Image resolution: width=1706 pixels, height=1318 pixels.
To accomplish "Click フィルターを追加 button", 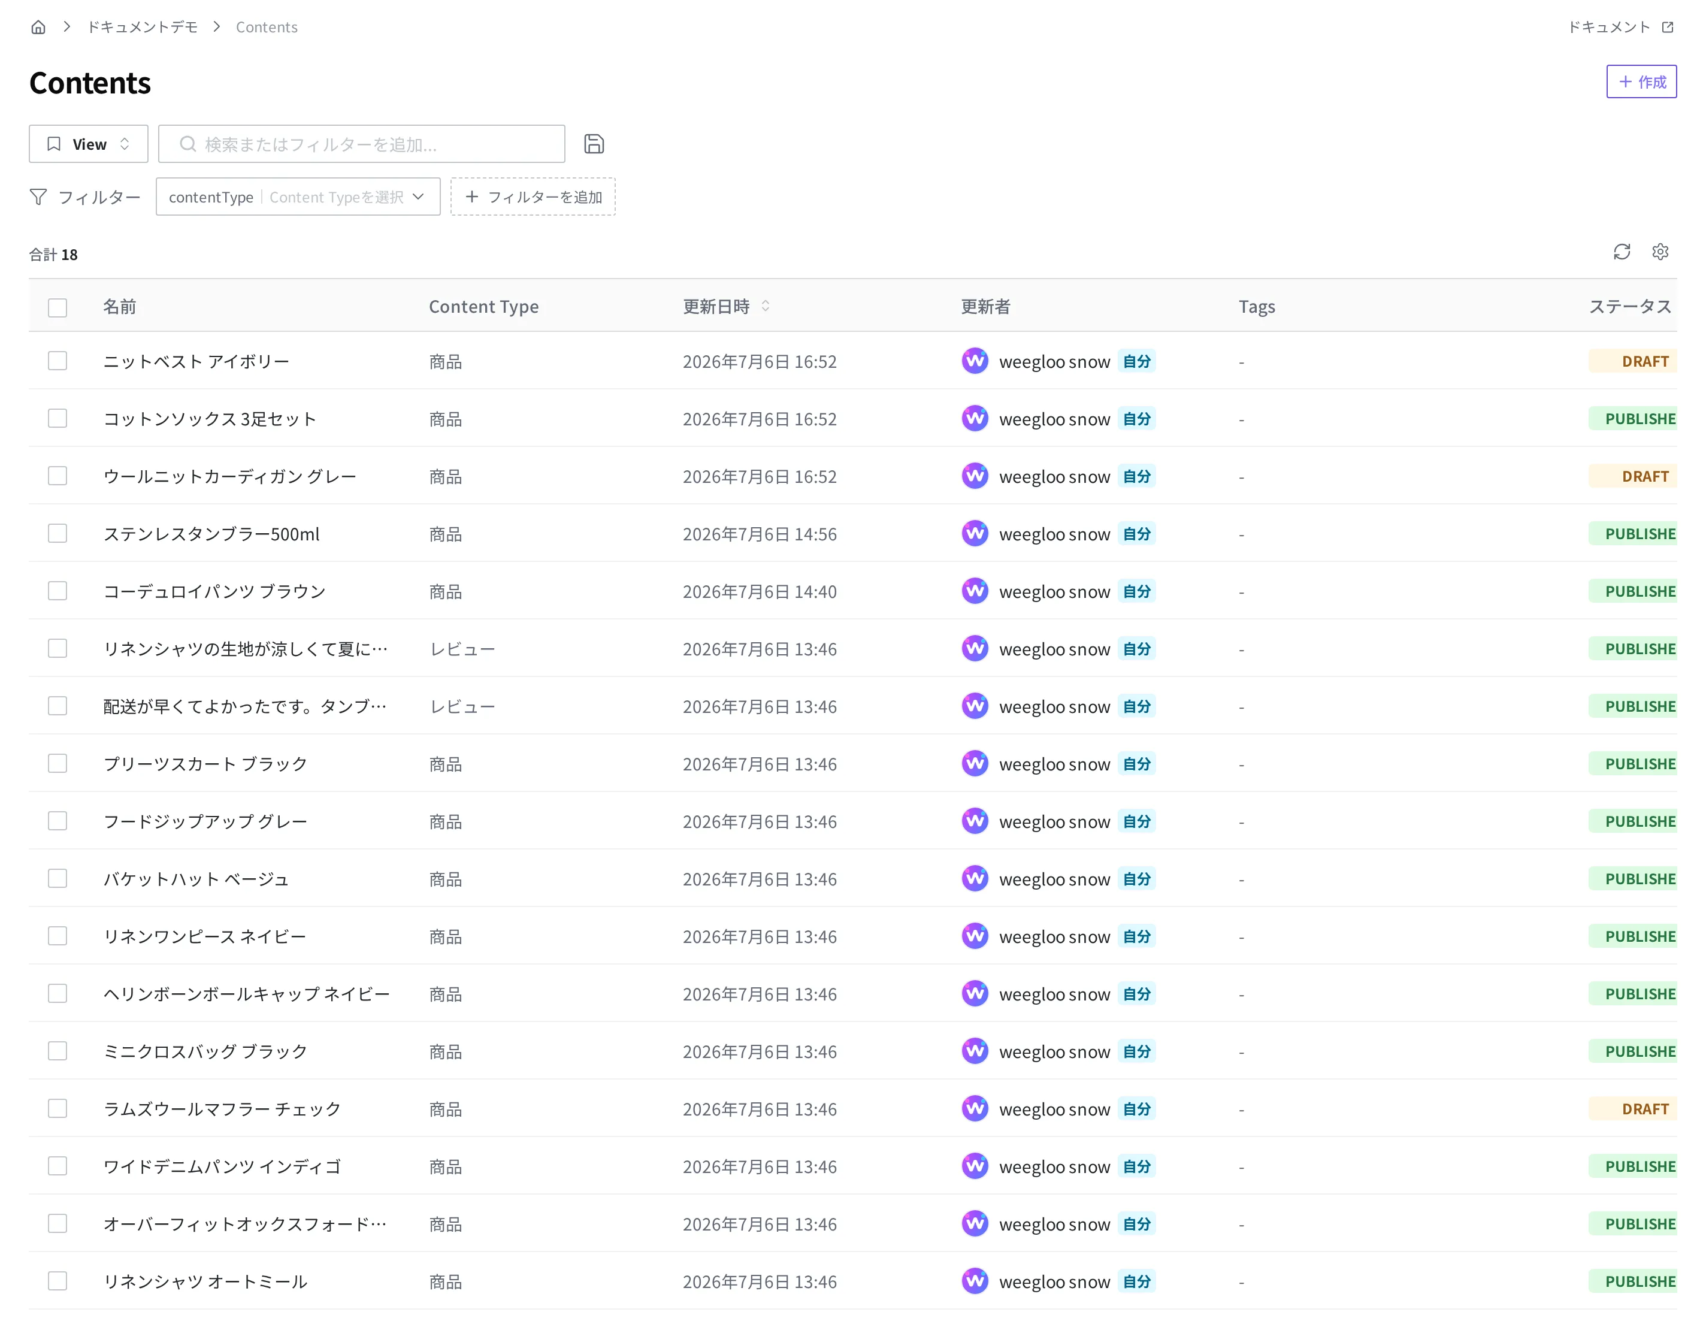I will click(x=533, y=197).
